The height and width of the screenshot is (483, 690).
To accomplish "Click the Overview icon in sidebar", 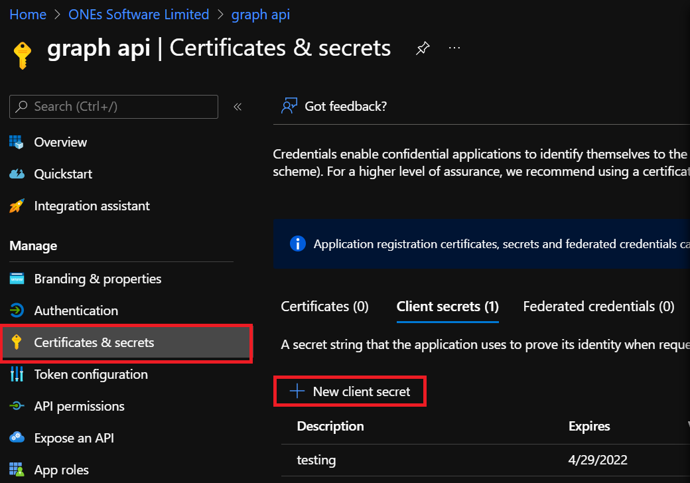I will click(17, 142).
